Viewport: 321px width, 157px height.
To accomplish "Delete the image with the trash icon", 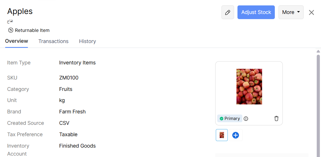I will [x=276, y=119].
